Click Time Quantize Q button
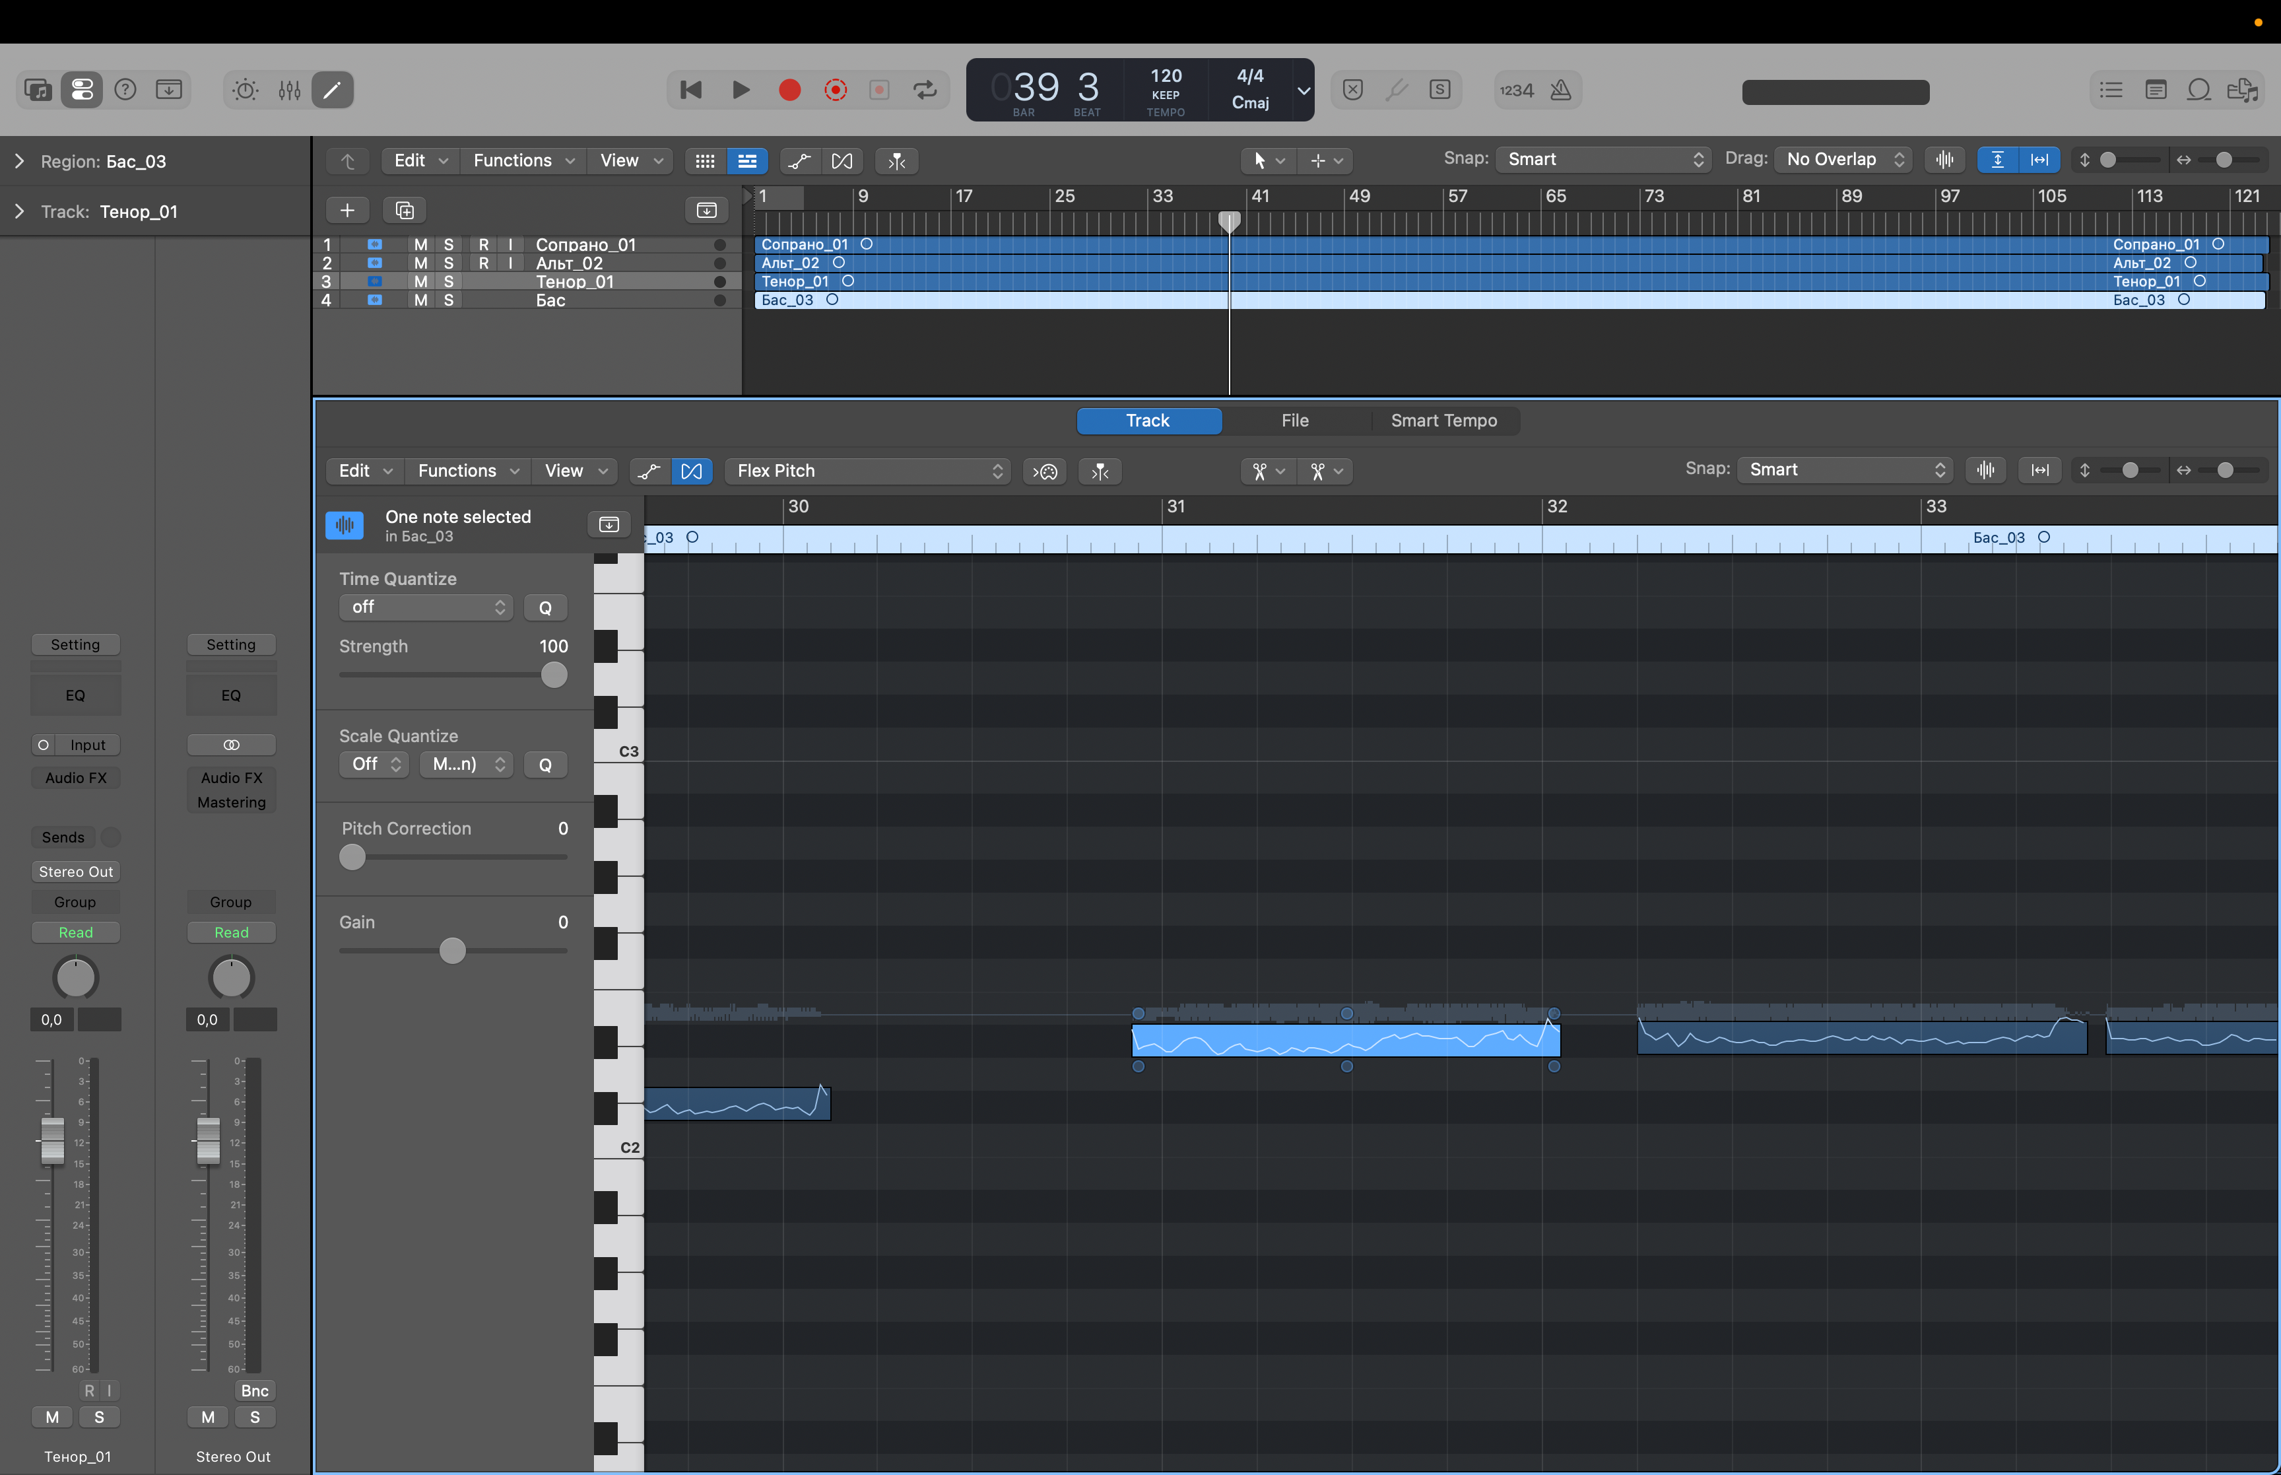 (x=546, y=607)
